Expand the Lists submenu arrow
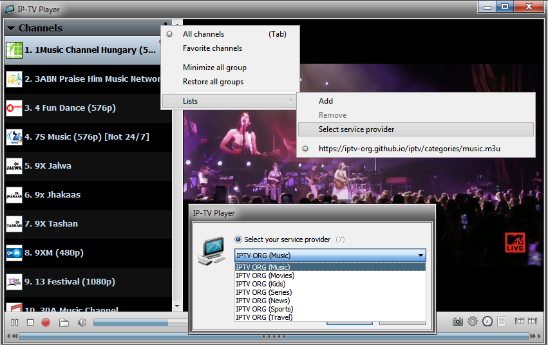 291,101
